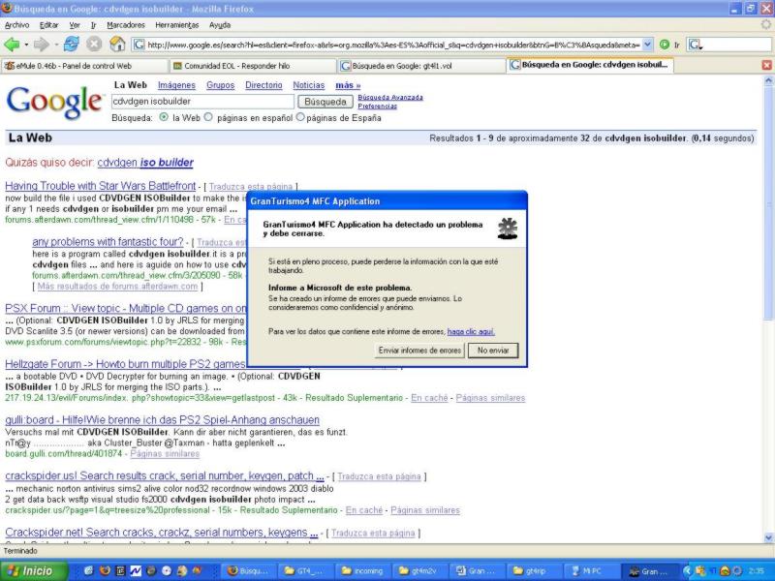Click 'No enviar' button in error dialog

(493, 351)
